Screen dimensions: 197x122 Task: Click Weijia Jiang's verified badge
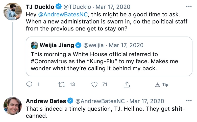coord(78,46)
